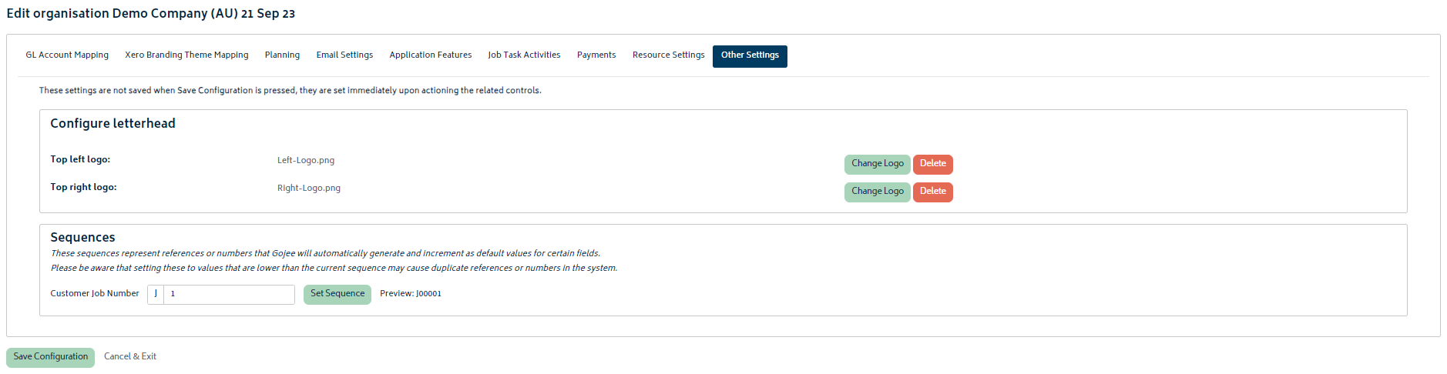Save Configuration at the bottom
Image resolution: width=1447 pixels, height=374 pixels.
coord(50,357)
